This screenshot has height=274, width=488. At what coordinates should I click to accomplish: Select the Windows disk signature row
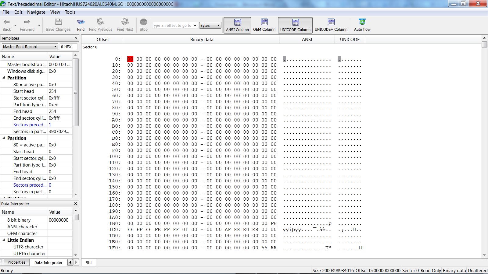point(36,71)
